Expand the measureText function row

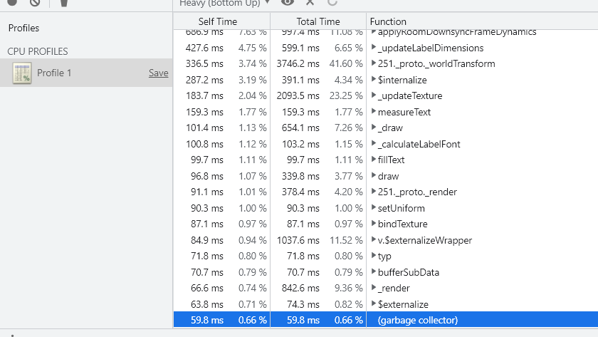pyautogui.click(x=374, y=112)
